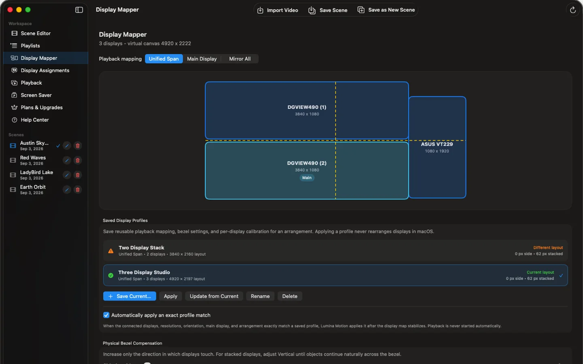The width and height of the screenshot is (583, 364).
Task: Click the profile Delete button
Action: 289,296
